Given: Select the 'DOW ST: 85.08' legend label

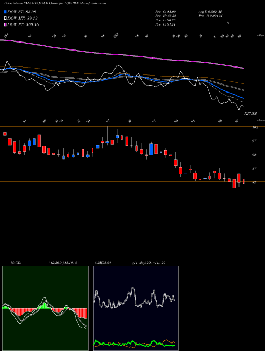Looking at the screenshot, I should point(22,12).
